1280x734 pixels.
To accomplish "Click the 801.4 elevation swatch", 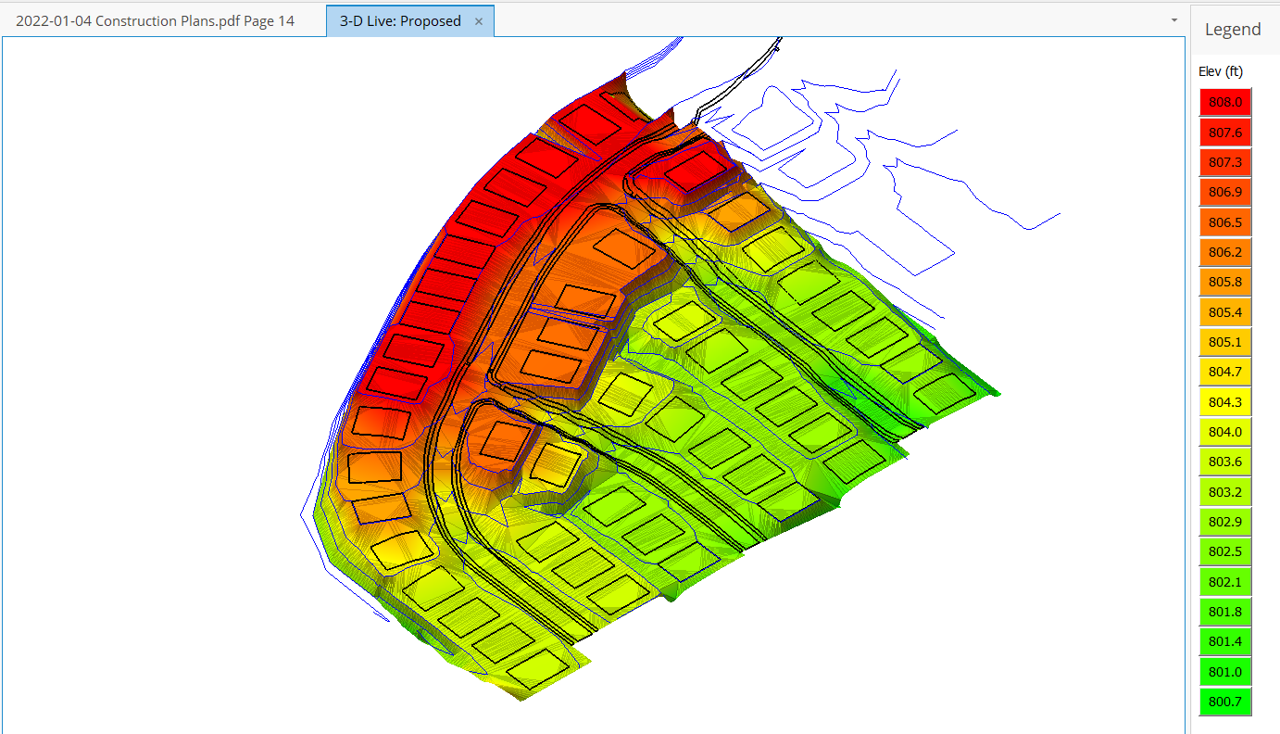I will [1224, 641].
